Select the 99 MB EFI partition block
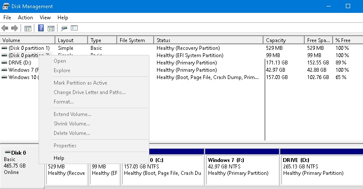Image resolution: width=363 pixels, height=189 pixels. [x=105, y=170]
